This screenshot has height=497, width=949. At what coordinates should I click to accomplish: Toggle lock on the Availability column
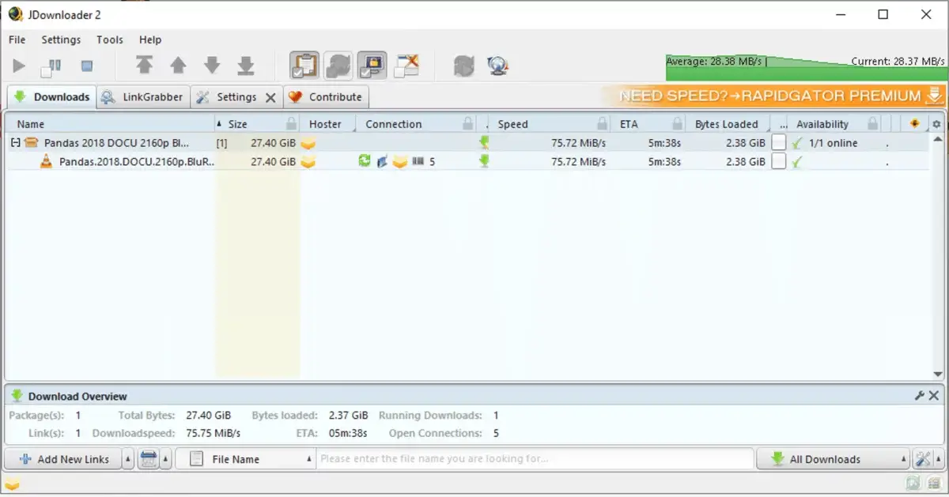[x=873, y=124]
